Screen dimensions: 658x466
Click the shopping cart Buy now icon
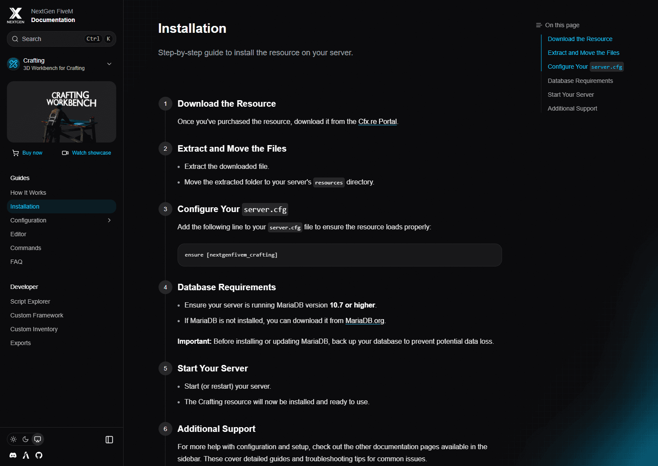pos(16,153)
